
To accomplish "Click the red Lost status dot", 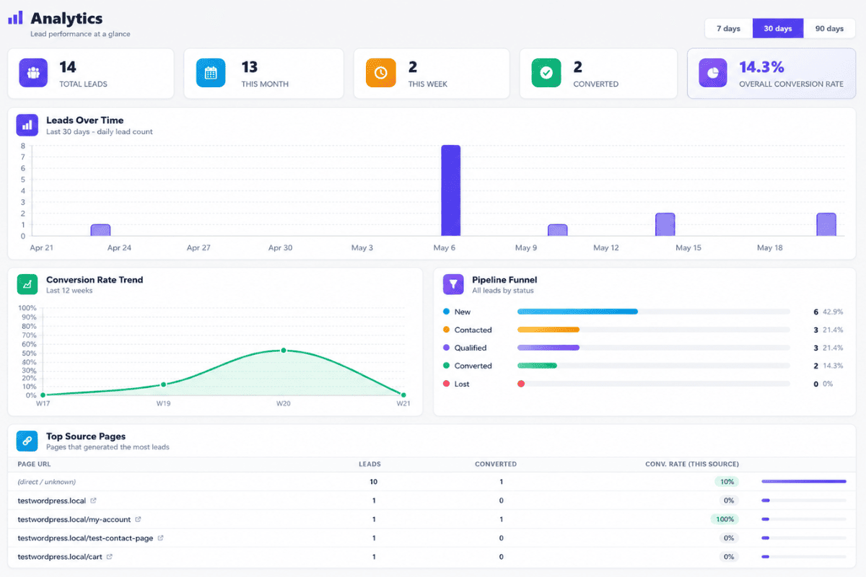I will click(446, 384).
